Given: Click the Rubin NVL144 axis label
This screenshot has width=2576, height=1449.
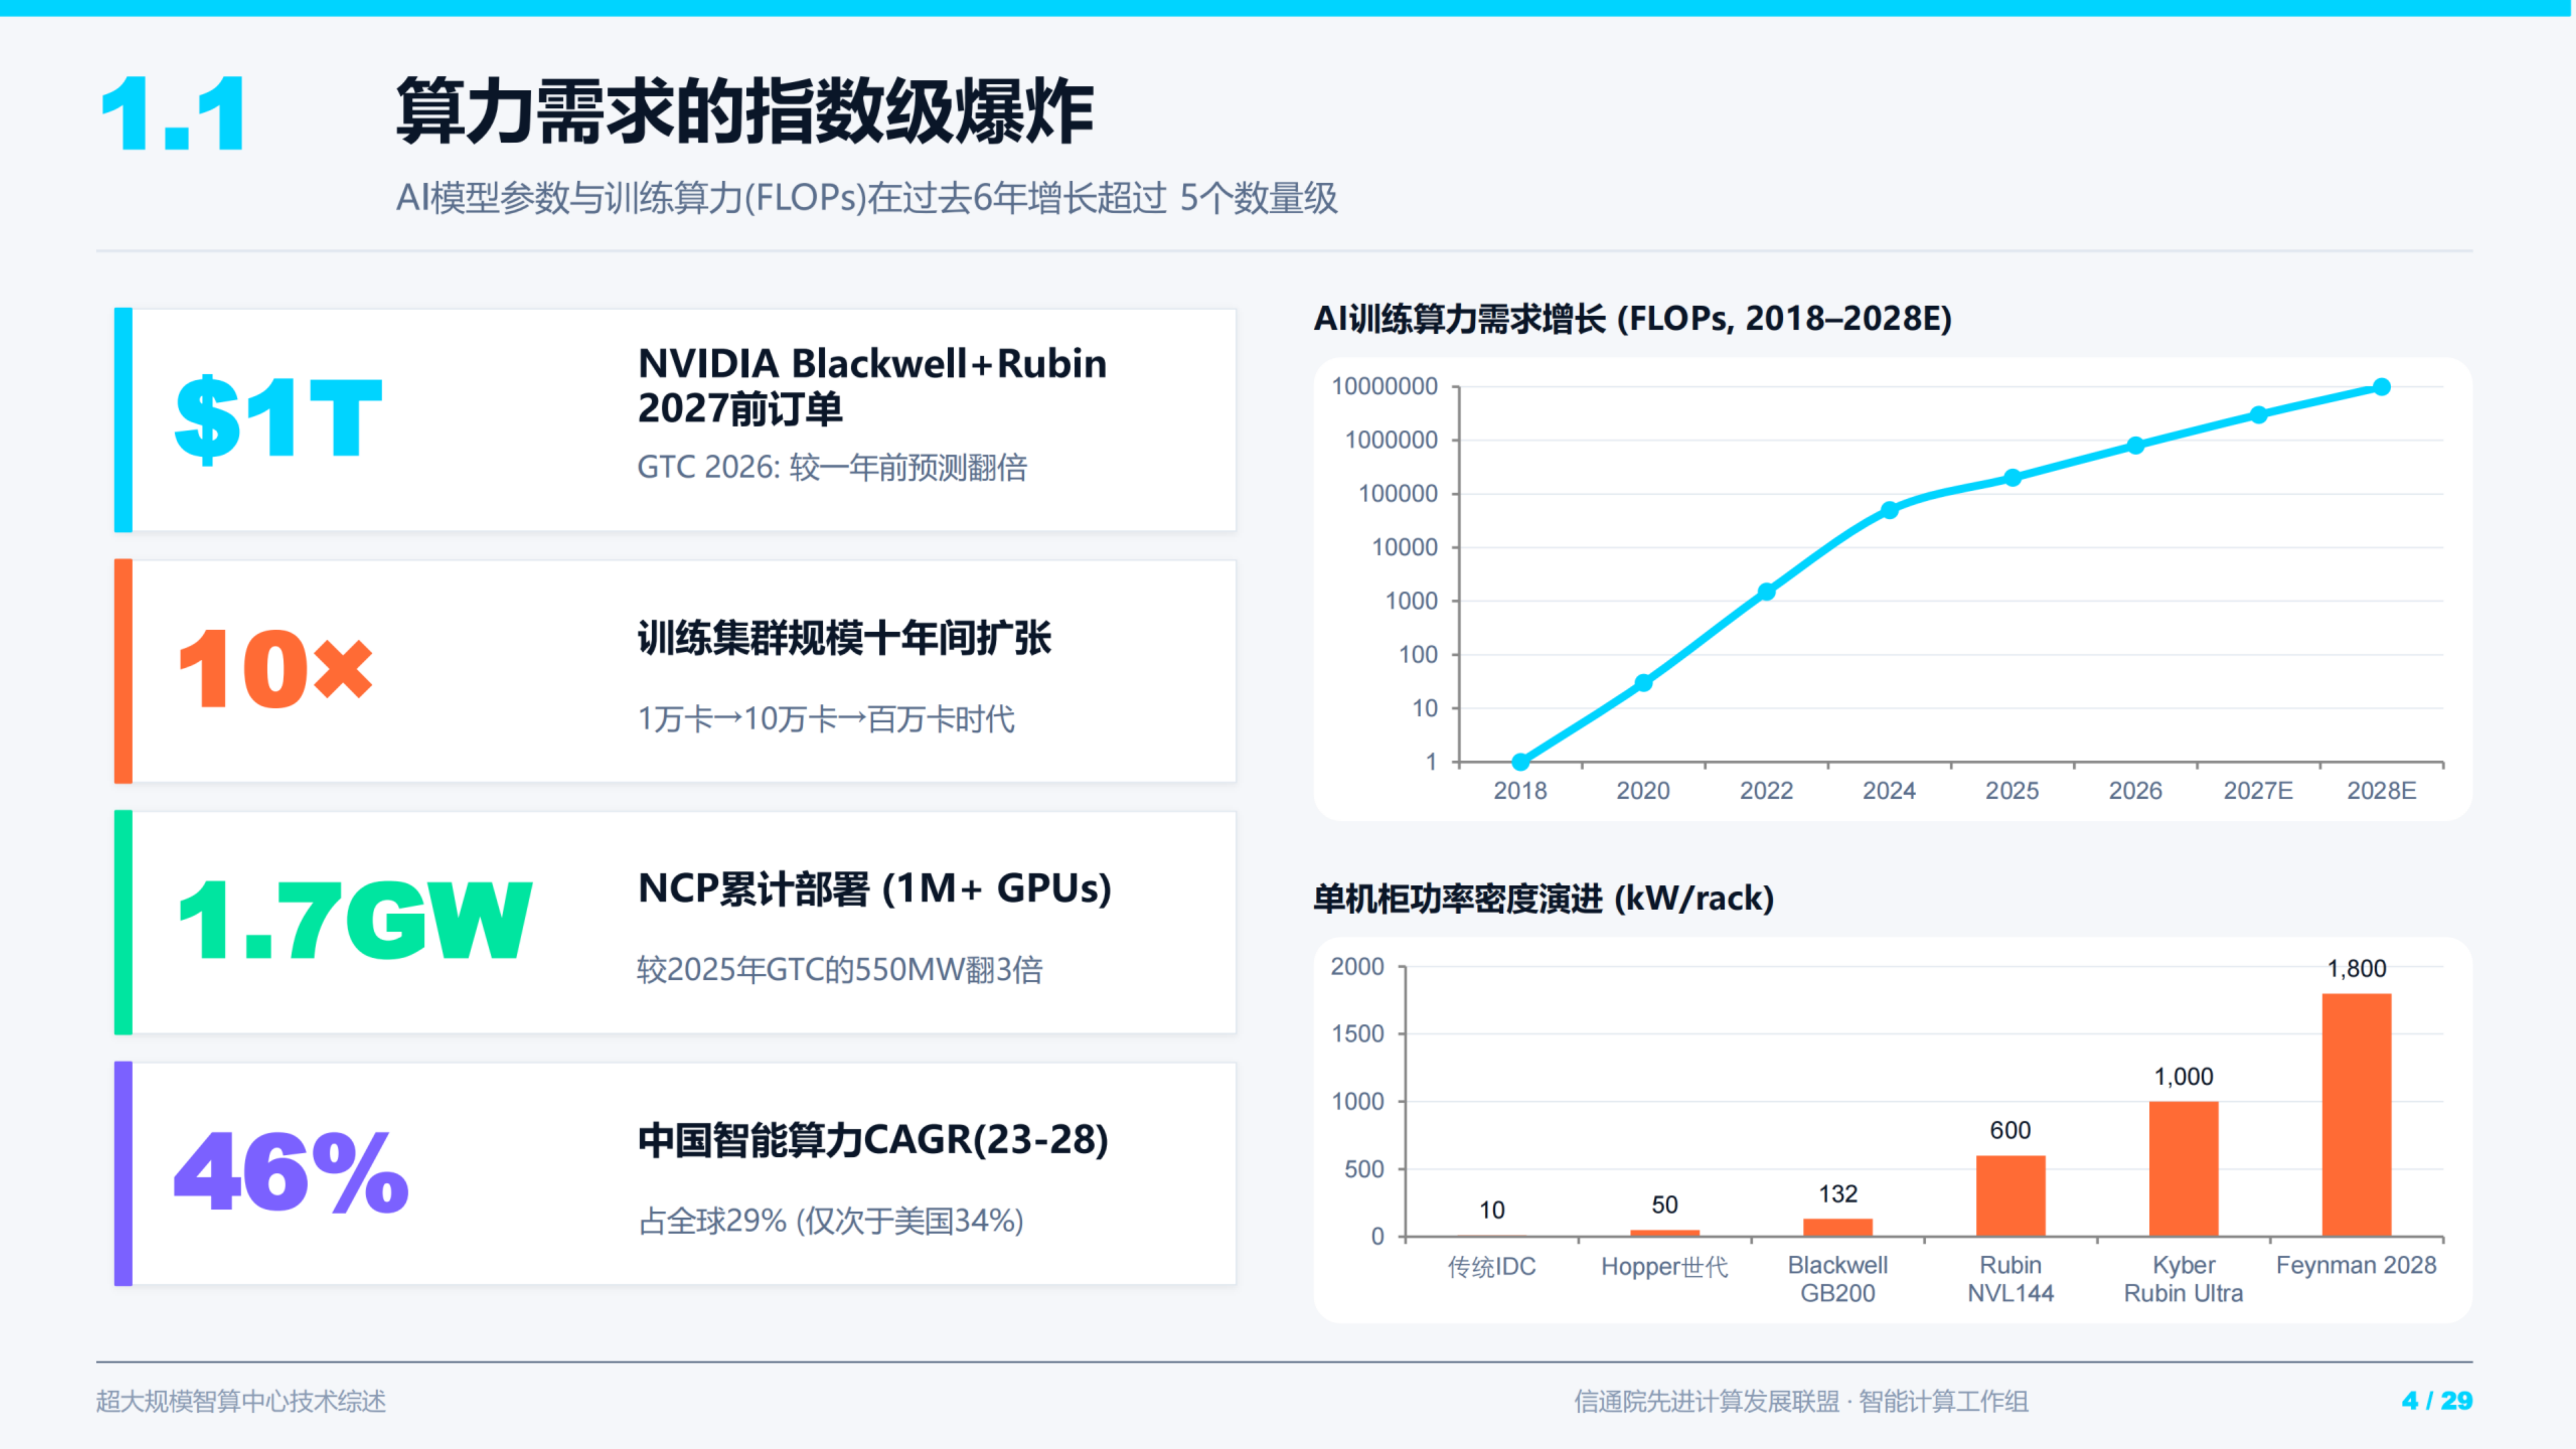Looking at the screenshot, I should click(x=2011, y=1279).
